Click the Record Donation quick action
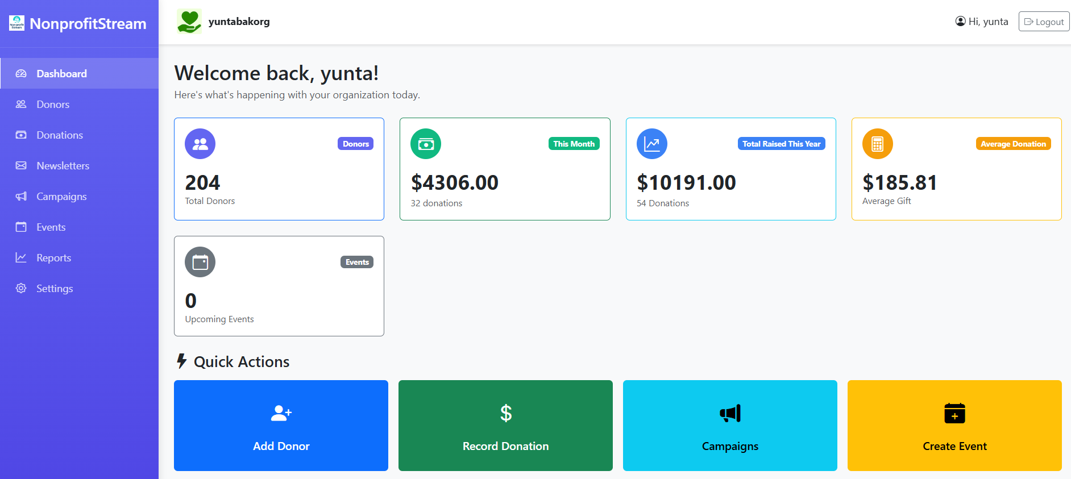1071x479 pixels. click(505, 426)
